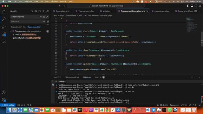Open the DEBUG CONSOLE panel tab

pos(72,77)
